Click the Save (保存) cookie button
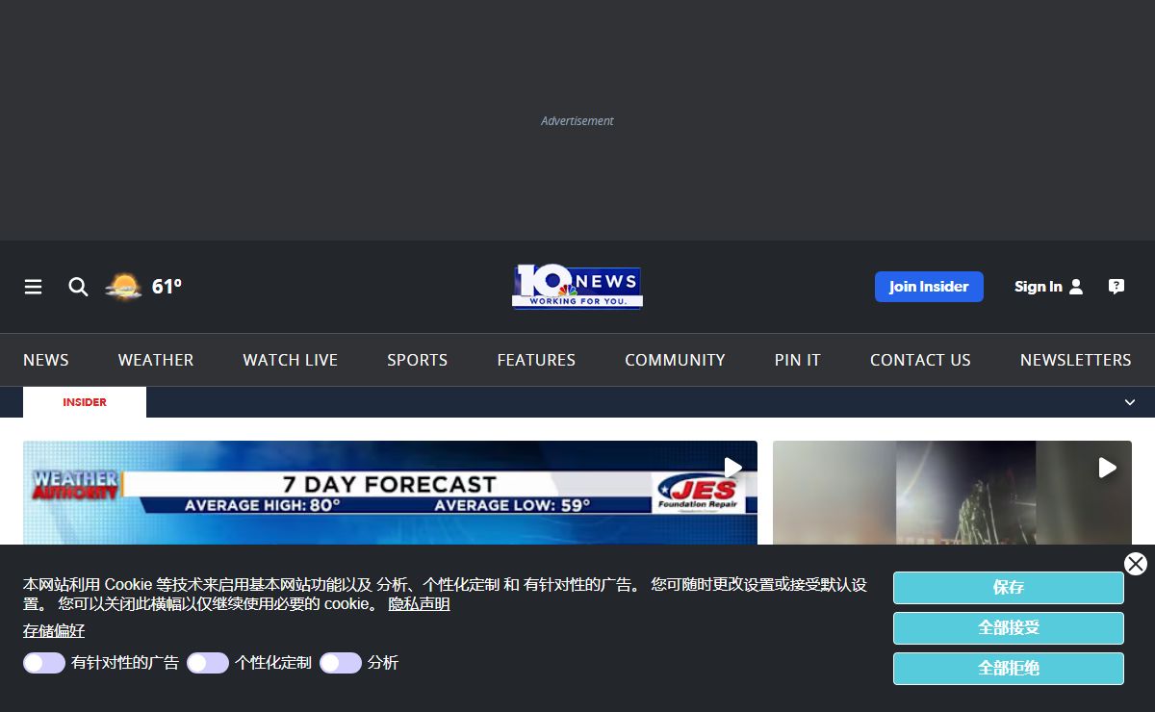 tap(1009, 588)
